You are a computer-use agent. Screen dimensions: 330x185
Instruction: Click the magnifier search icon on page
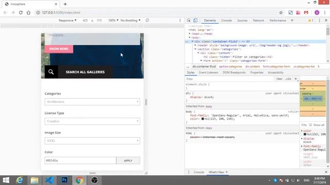[x=51, y=72]
